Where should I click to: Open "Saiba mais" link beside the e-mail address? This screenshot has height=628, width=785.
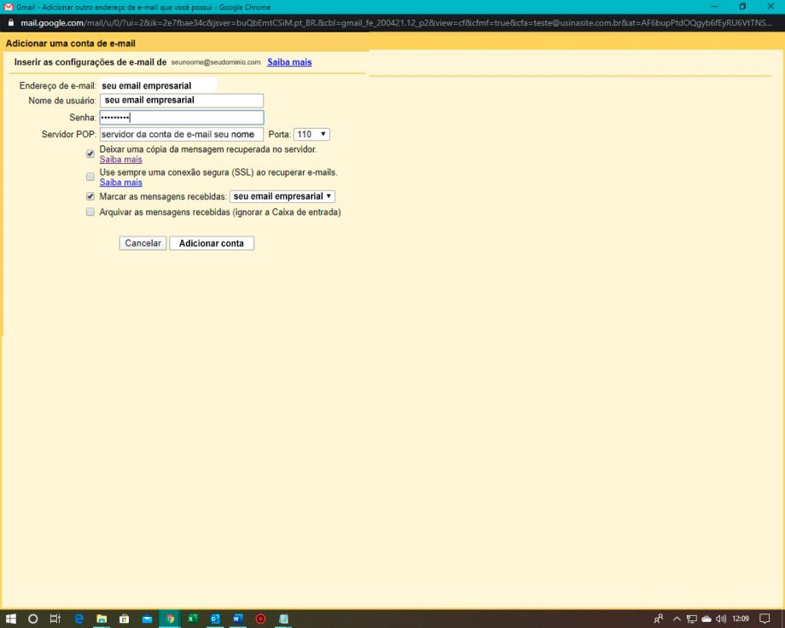coord(289,62)
